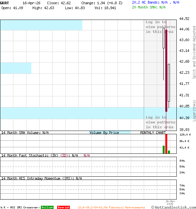Select the rightmost white candlestick

click(169, 83)
